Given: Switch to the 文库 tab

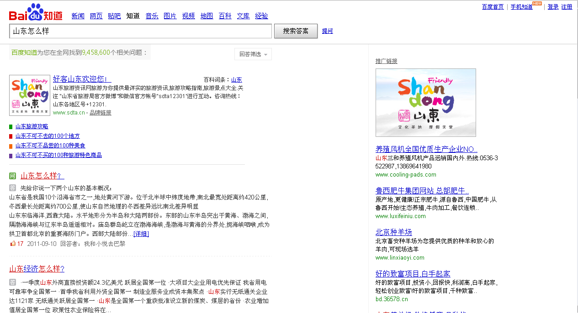Looking at the screenshot, I should pos(244,16).
